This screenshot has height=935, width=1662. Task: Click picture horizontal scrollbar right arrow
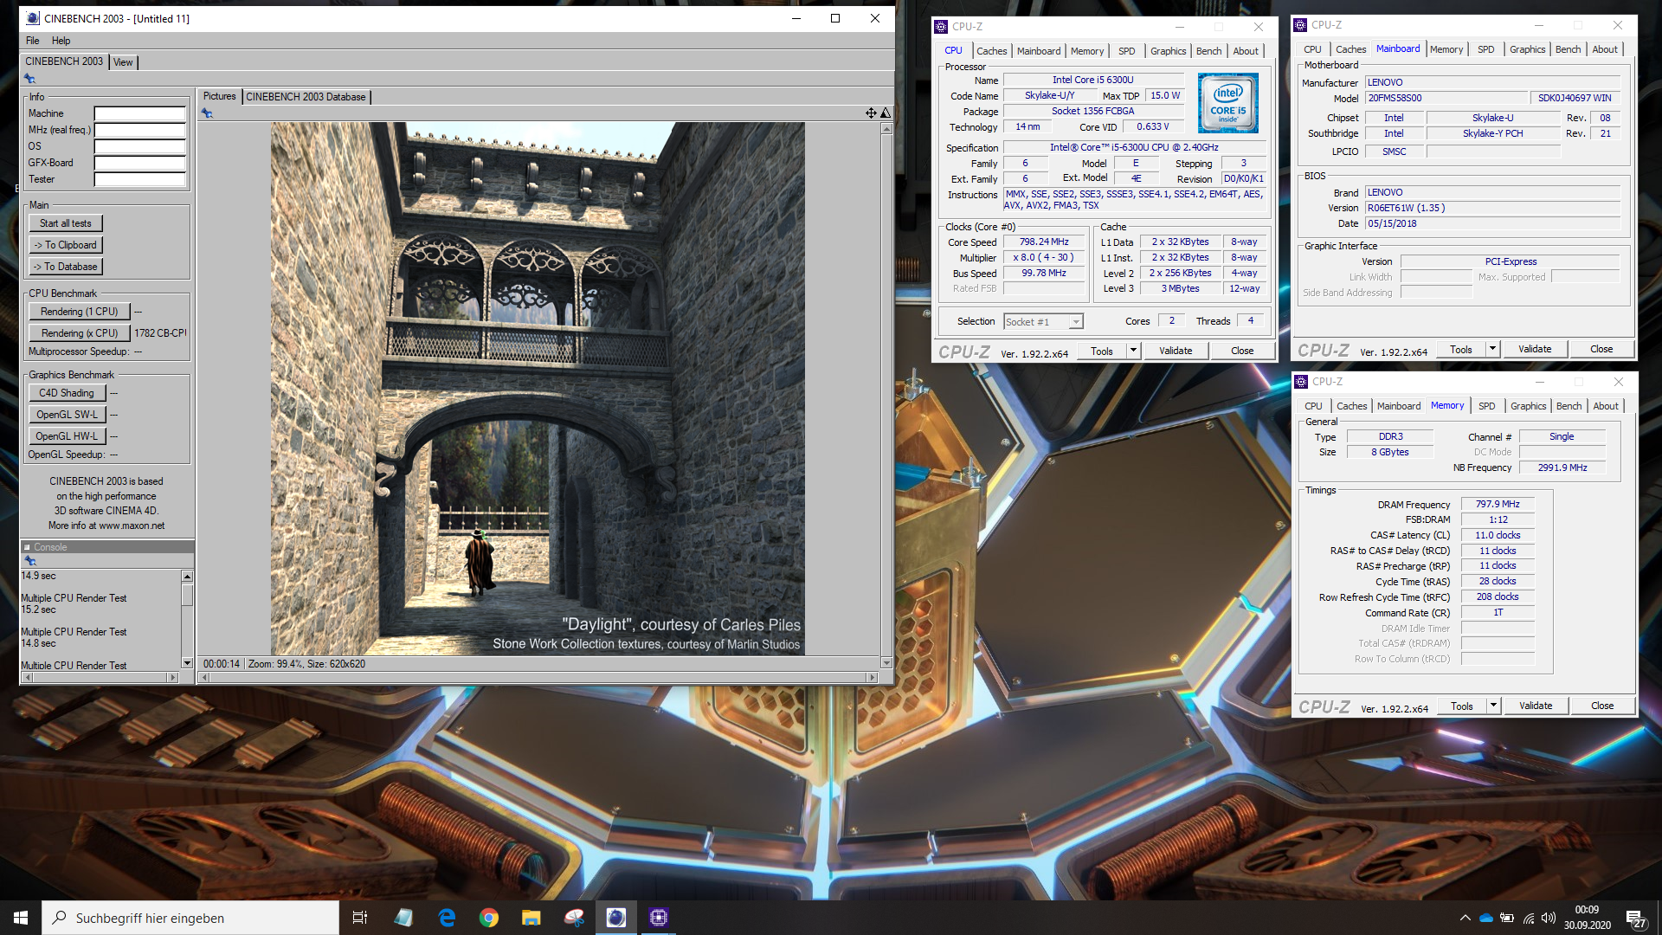point(872,678)
